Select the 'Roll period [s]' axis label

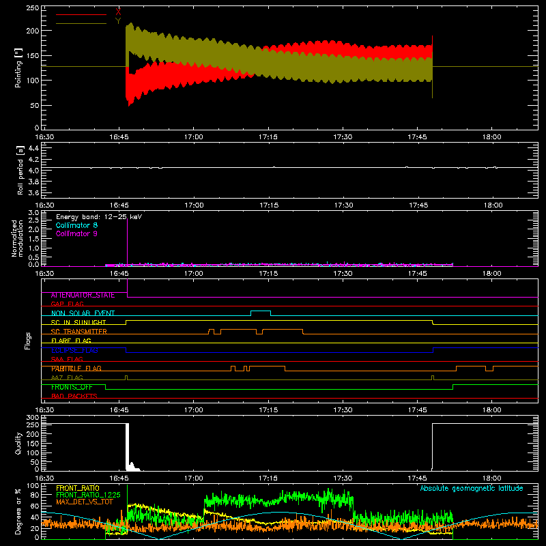[x=20, y=170]
